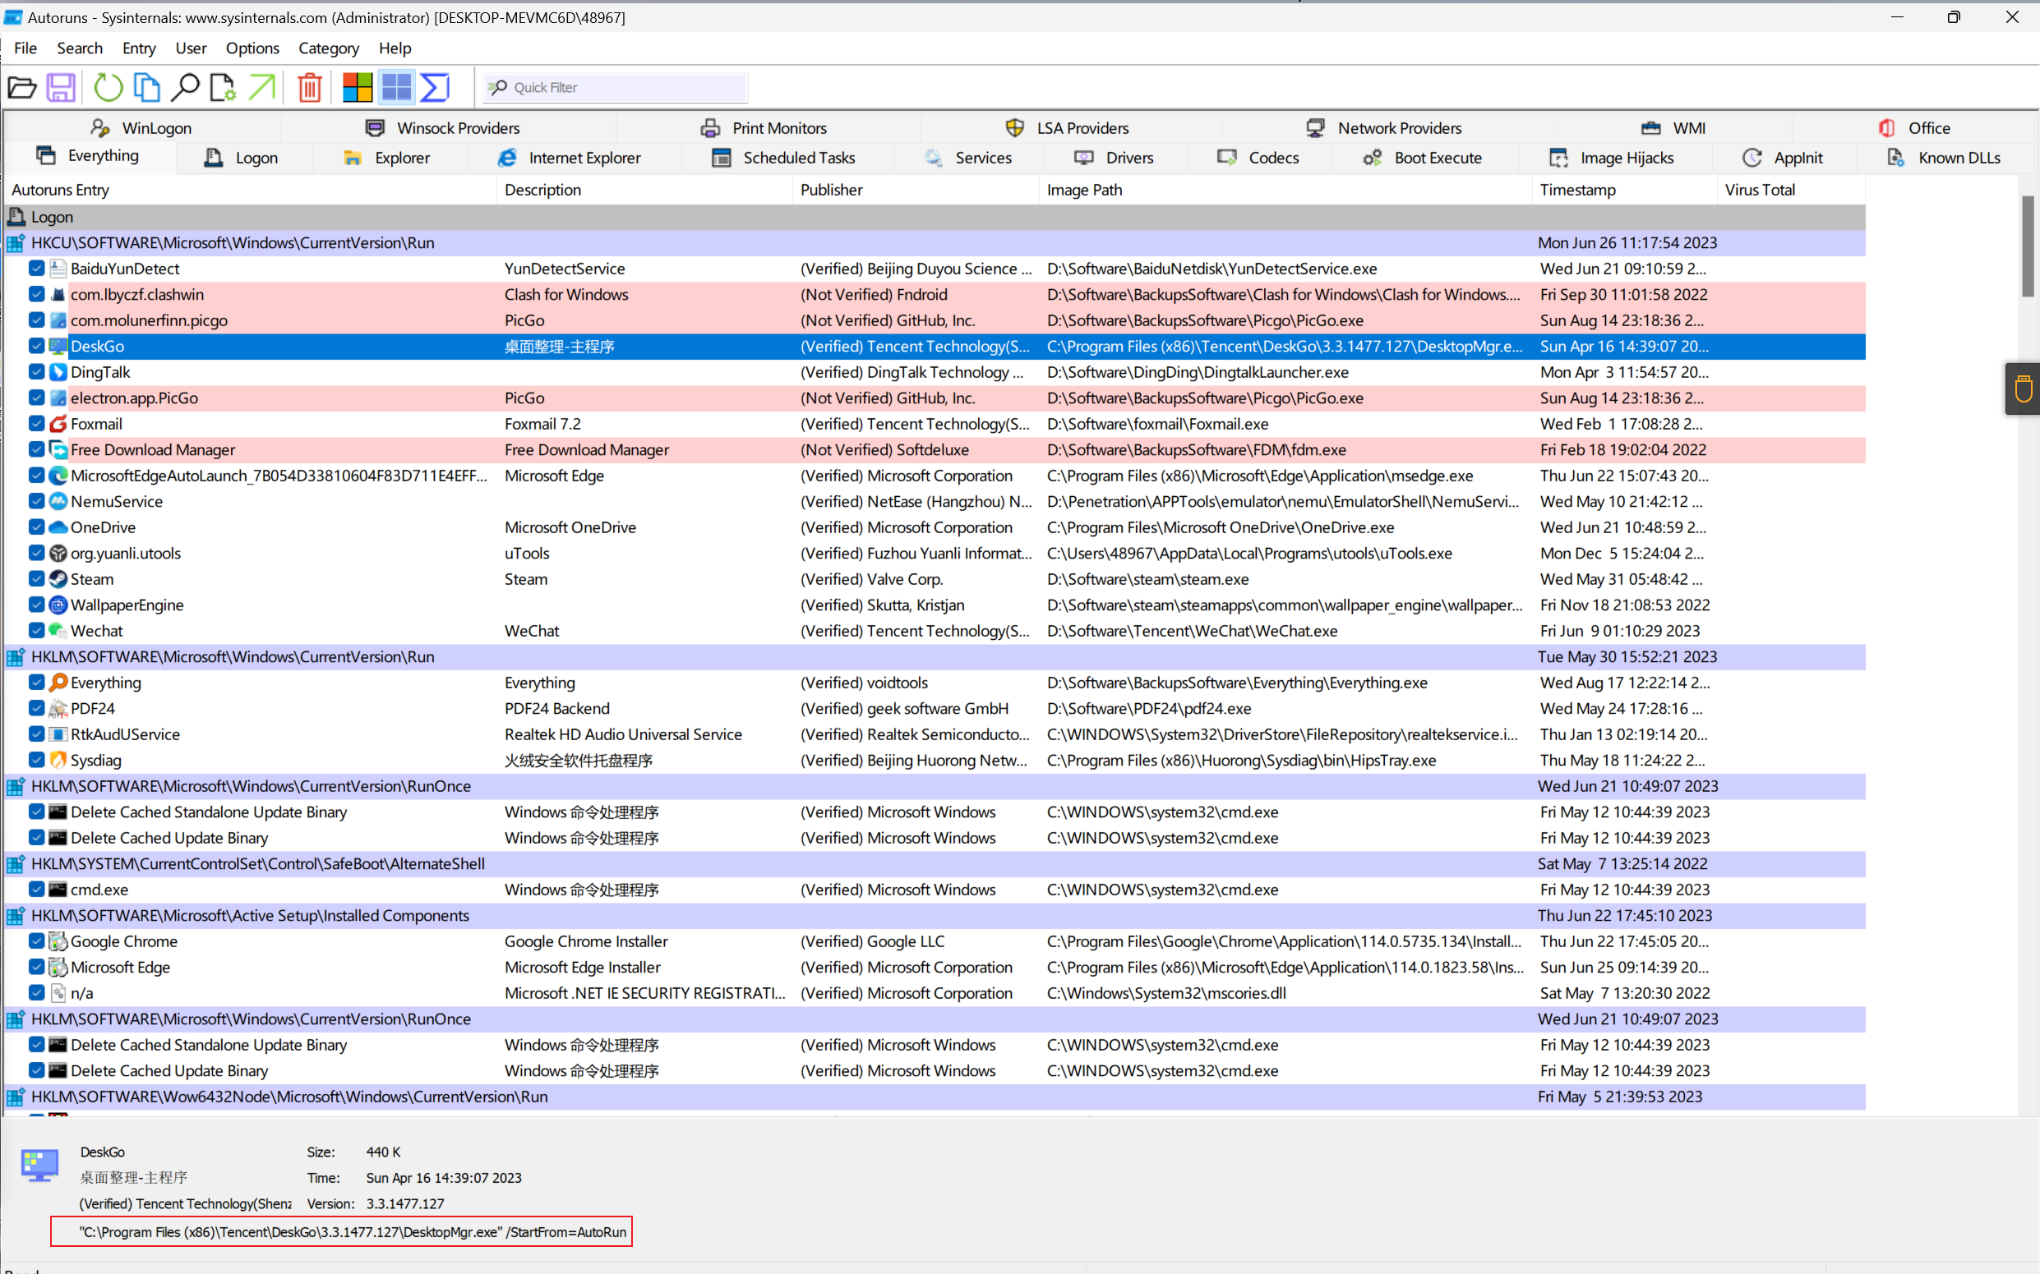This screenshot has height=1274, width=2040.
Task: Uncheck the BaiduYunDetect entry checkbox
Action: click(x=36, y=269)
